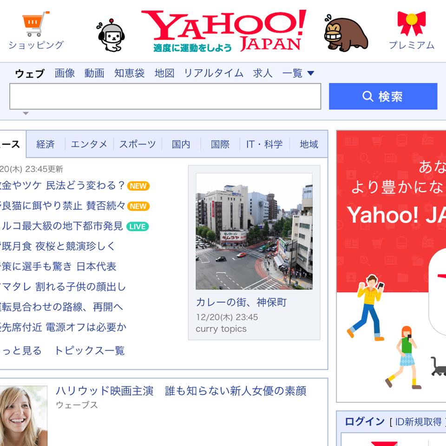Open the small triangle below search box
Screen dimensions: 446x446
(26, 113)
